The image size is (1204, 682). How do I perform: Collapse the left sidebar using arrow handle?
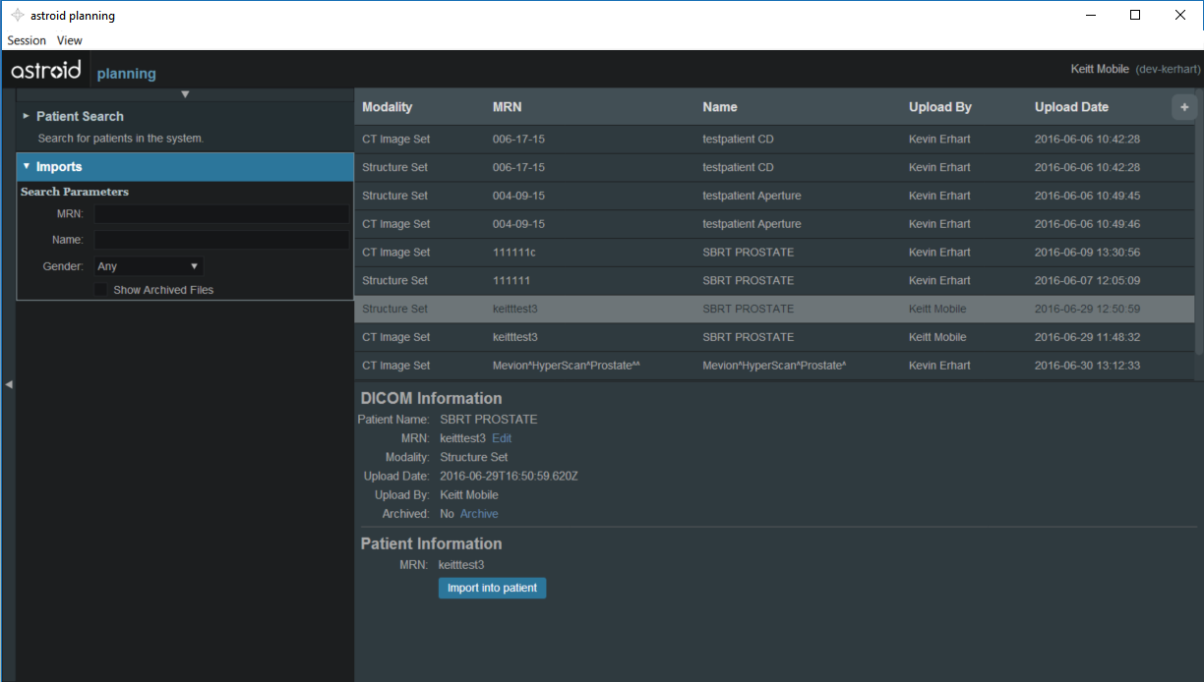[9, 384]
